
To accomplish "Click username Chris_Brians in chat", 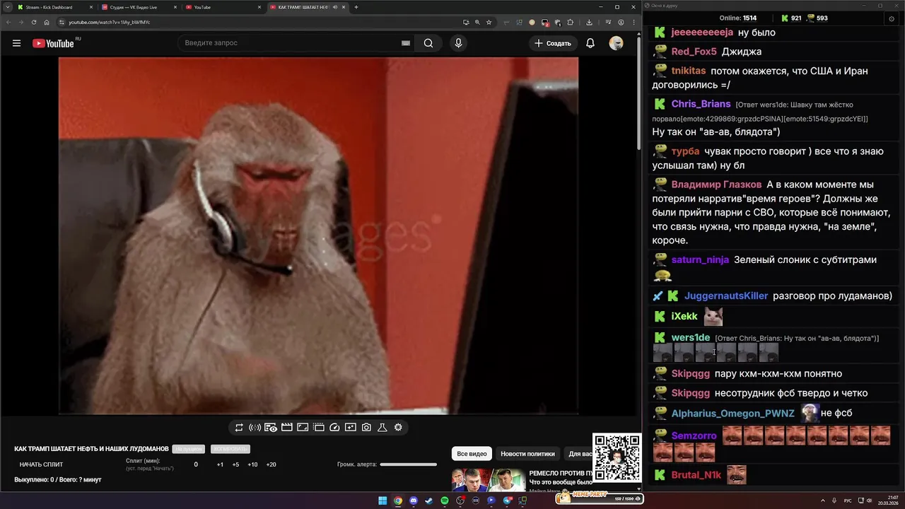I will click(x=701, y=104).
